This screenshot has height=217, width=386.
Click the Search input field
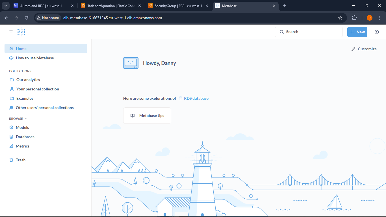[309, 32]
